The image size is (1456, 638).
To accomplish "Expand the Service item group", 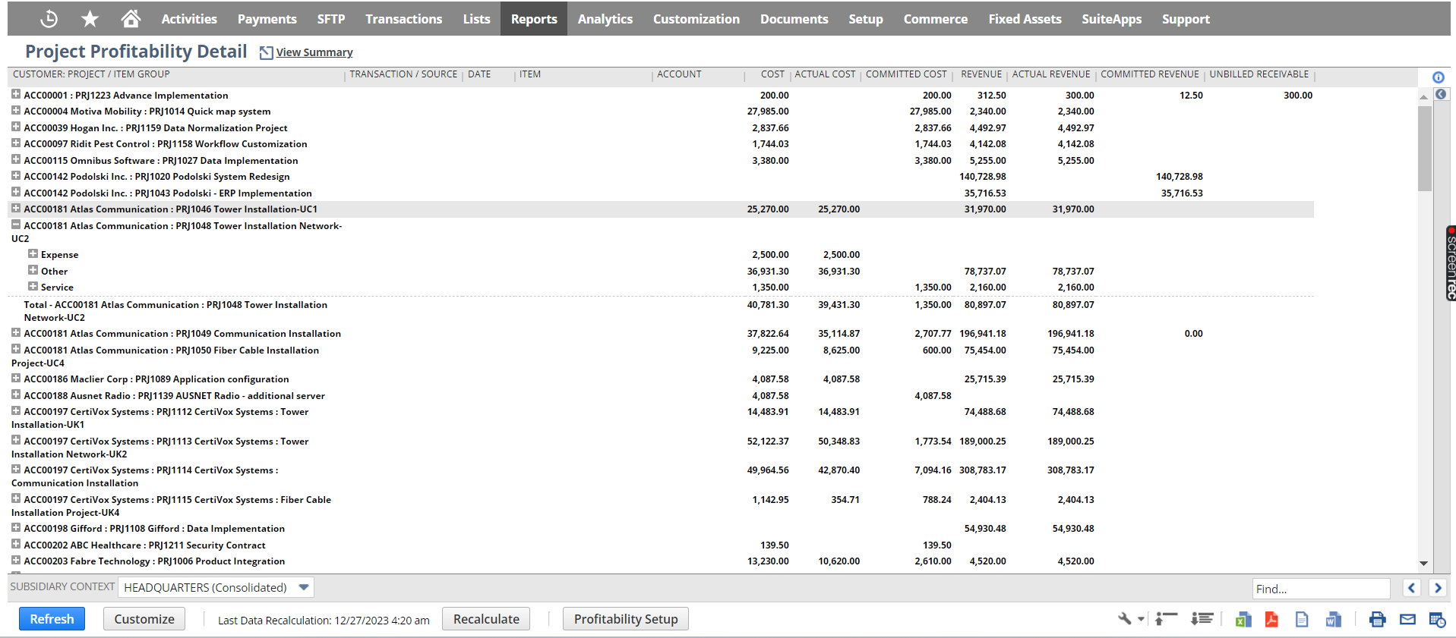I will (33, 286).
